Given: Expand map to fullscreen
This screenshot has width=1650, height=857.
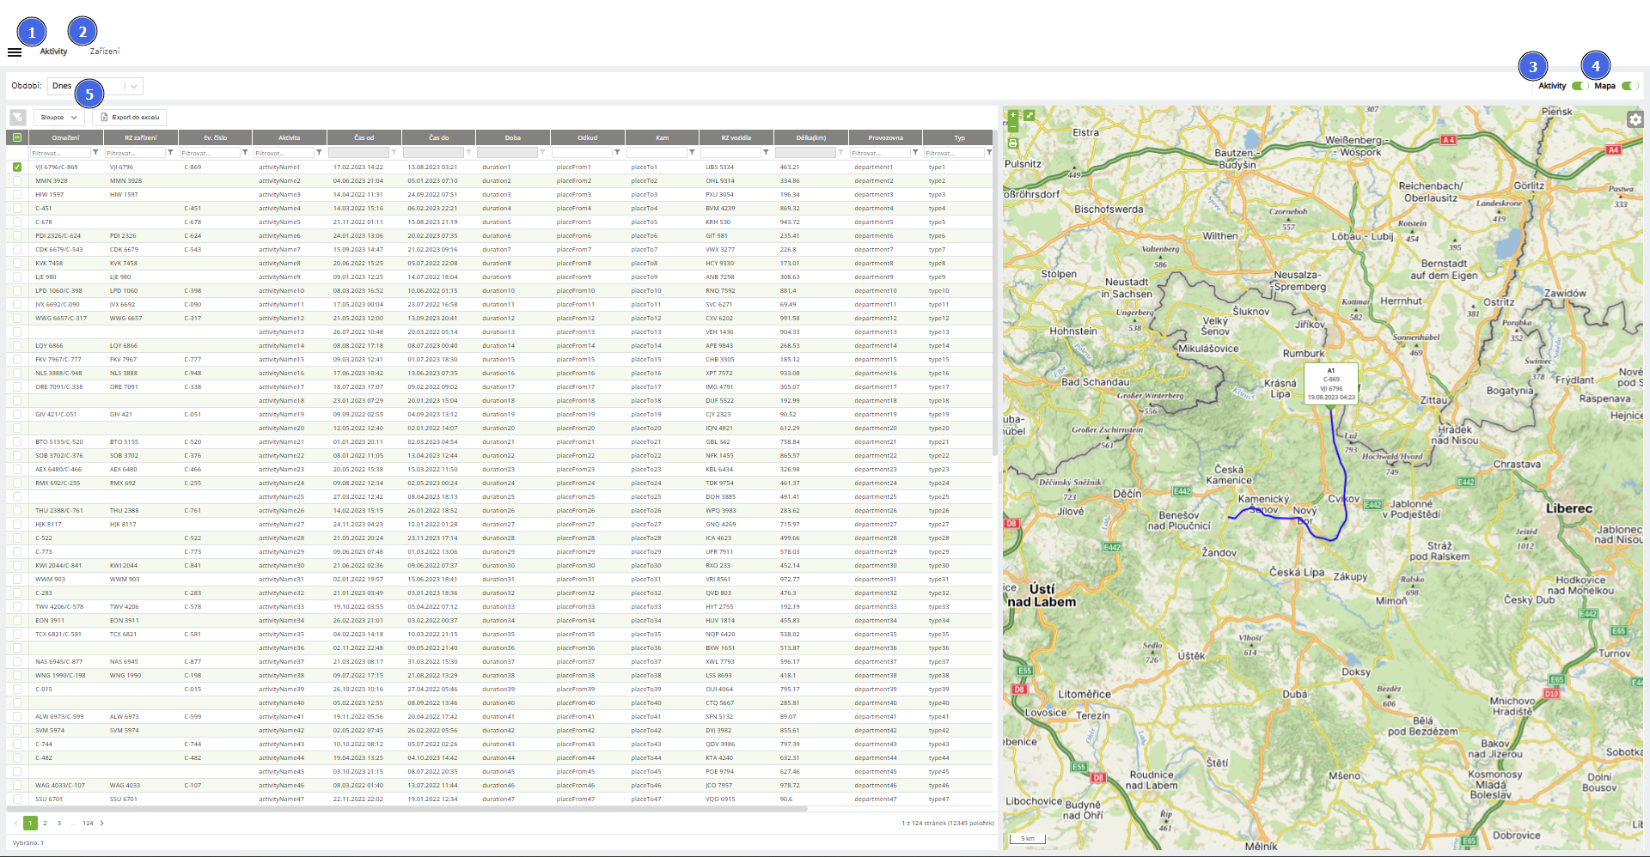Looking at the screenshot, I should pyautogui.click(x=1029, y=115).
